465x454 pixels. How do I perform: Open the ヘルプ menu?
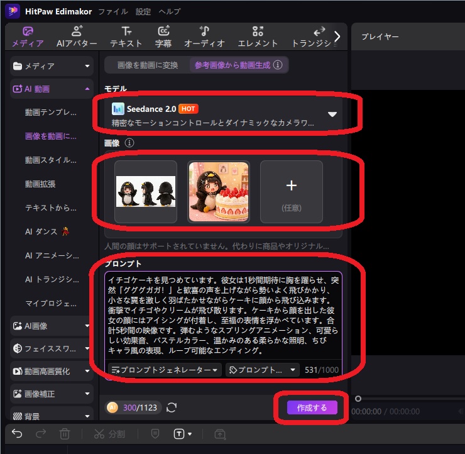click(x=169, y=11)
